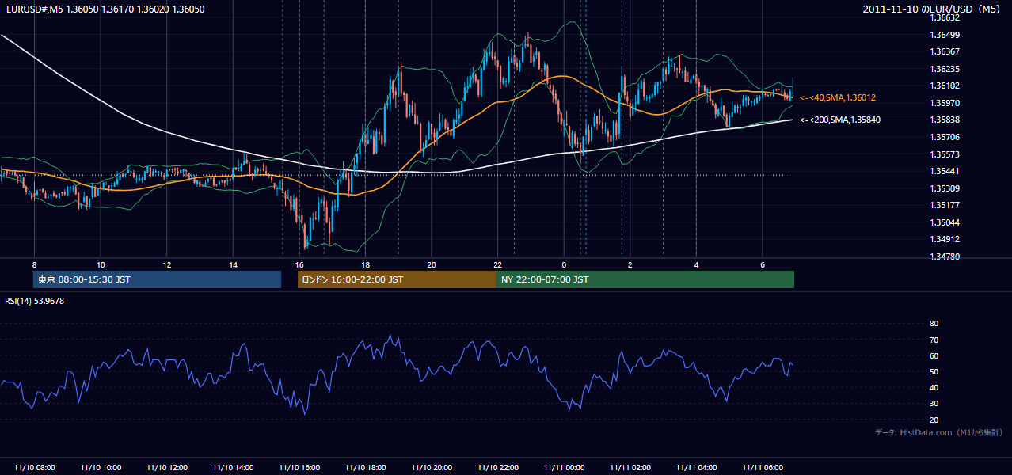Click the Tokyo 08:00-15:30 JST session bar
The image size is (1012, 475).
click(158, 279)
